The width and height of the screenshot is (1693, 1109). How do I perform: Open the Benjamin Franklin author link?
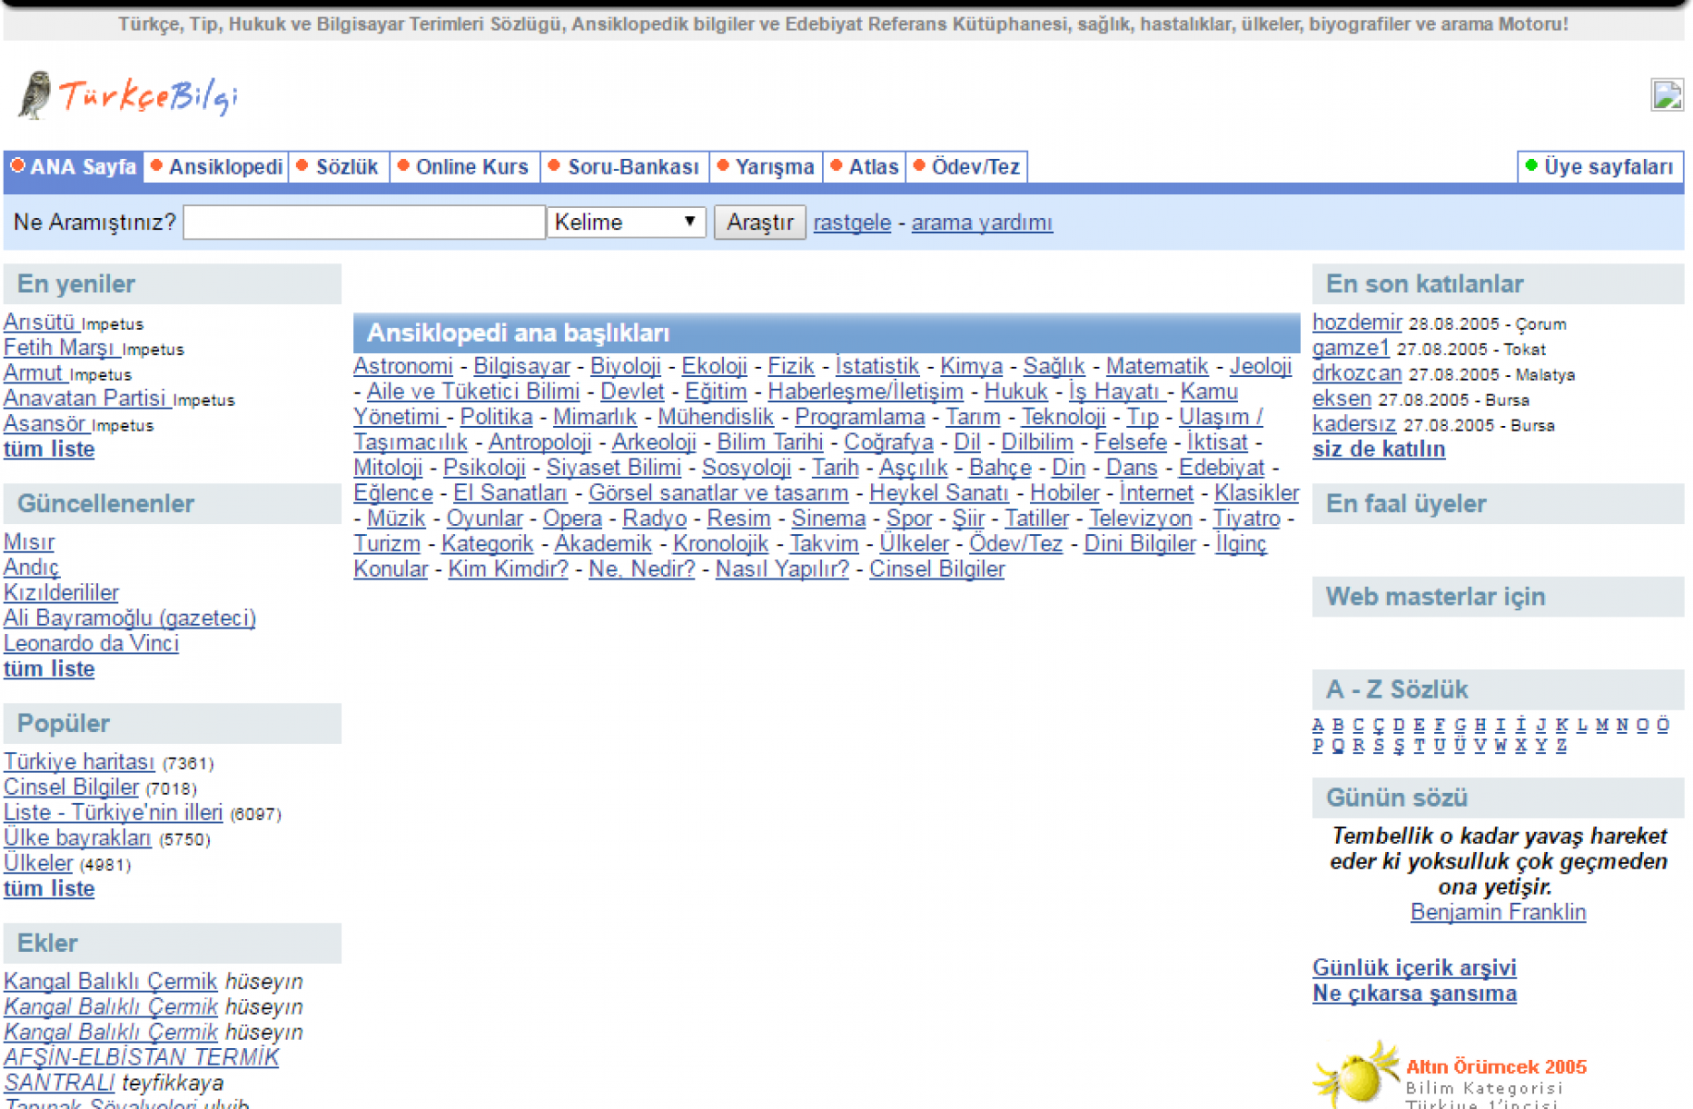coord(1497,912)
